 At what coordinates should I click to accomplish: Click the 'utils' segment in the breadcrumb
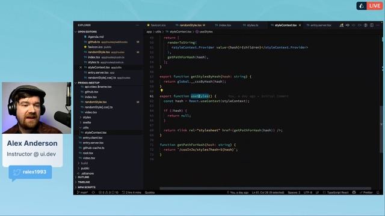[x=158, y=32]
